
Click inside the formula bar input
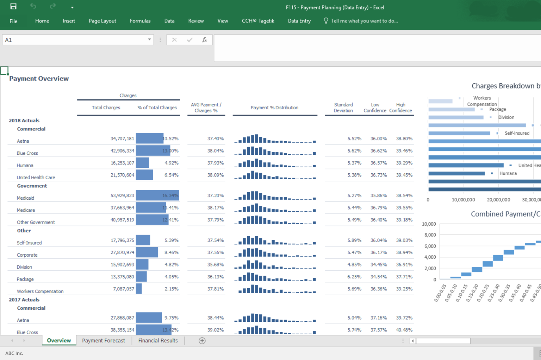coord(377,48)
